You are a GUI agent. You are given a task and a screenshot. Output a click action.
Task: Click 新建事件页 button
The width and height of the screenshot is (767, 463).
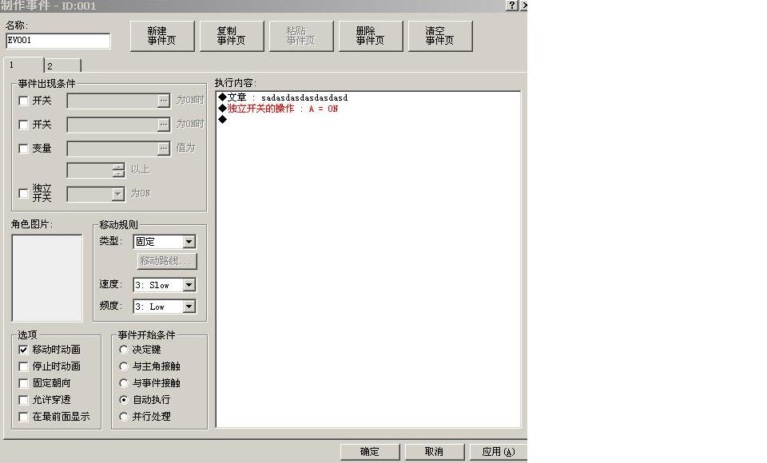pyautogui.click(x=162, y=36)
